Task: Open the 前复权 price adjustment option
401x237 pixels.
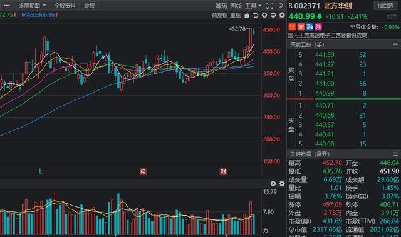Action: [219, 15]
